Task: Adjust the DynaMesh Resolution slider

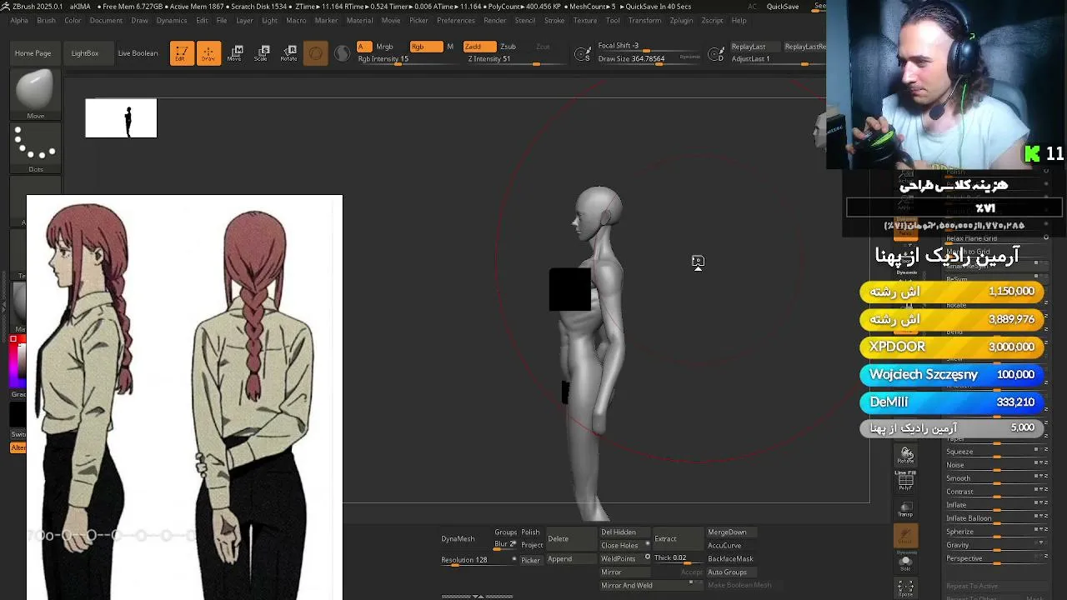Action: (478, 560)
